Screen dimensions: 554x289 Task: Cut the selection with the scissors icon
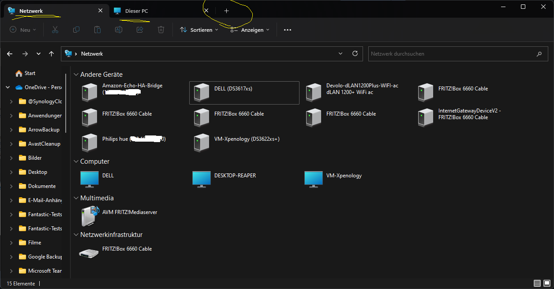[x=55, y=30]
